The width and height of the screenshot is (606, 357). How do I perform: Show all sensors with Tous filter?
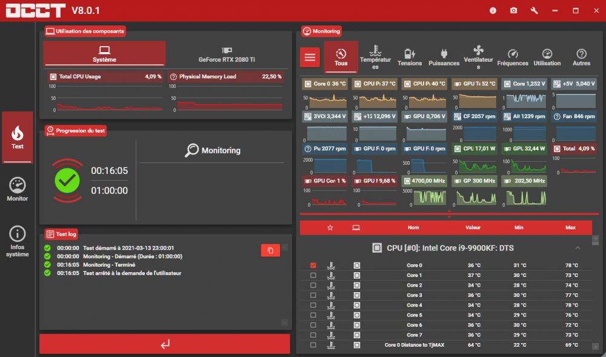point(341,57)
